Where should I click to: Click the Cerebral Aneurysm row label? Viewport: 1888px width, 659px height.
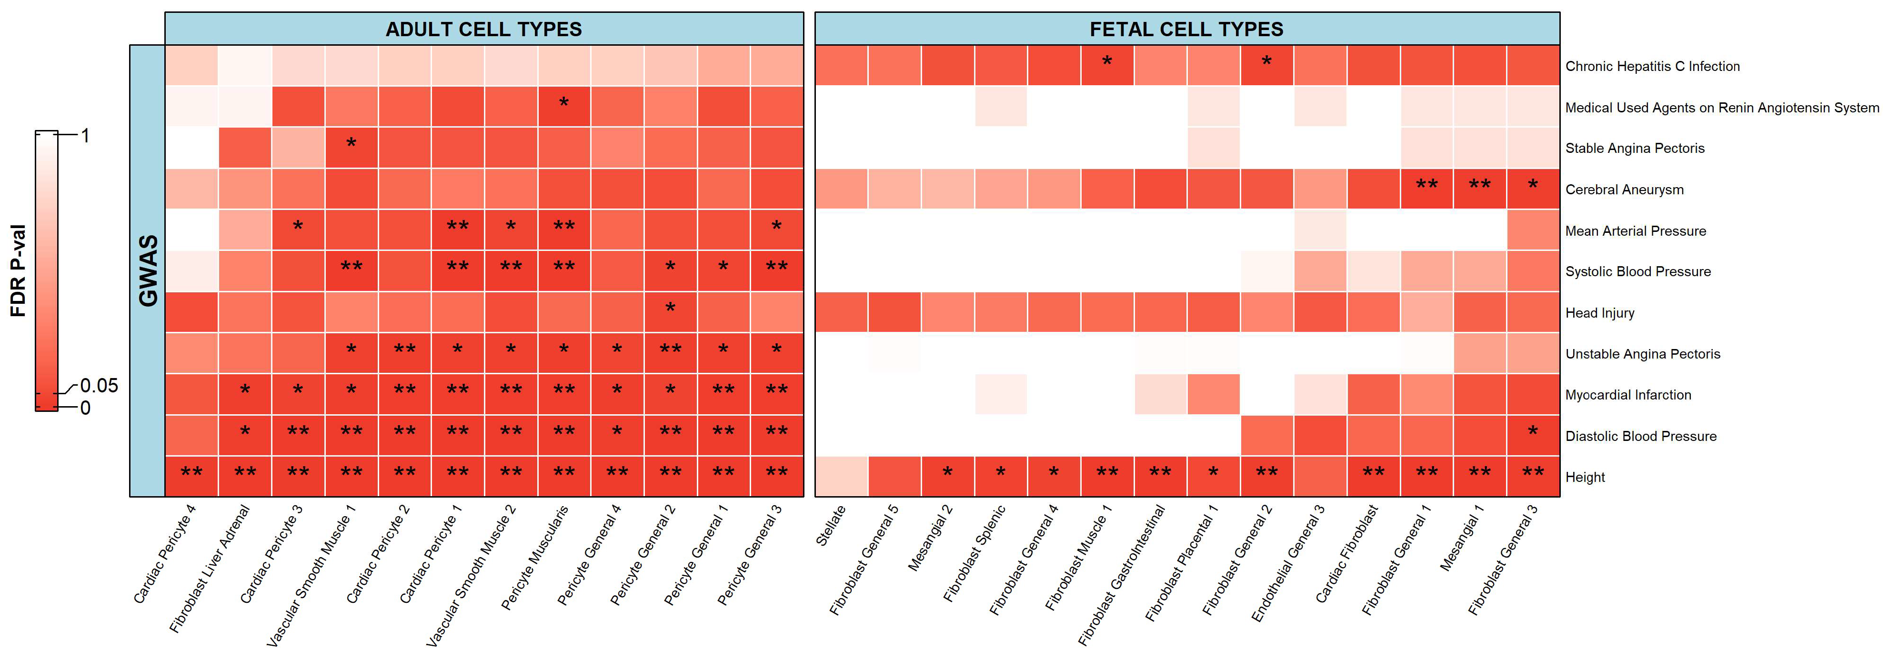click(1624, 190)
